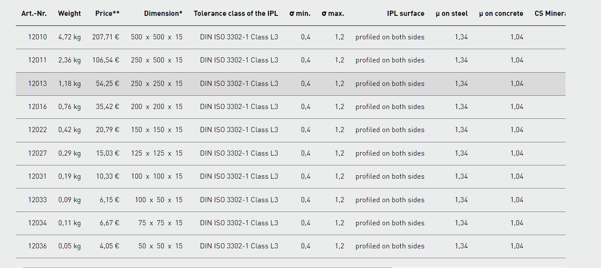The width and height of the screenshot is (601, 268).
Task: Select article number 12010
Action: [38, 37]
